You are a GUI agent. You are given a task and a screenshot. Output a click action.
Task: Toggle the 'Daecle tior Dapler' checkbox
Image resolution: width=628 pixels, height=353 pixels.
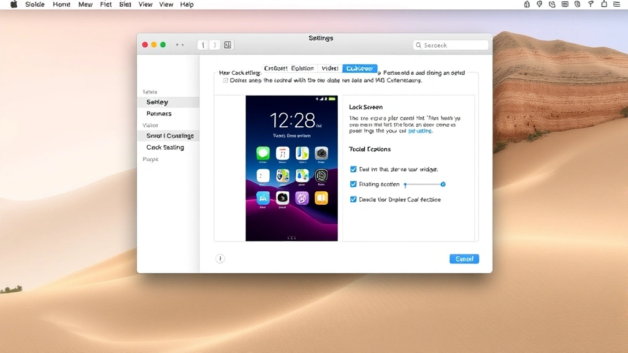click(x=353, y=199)
